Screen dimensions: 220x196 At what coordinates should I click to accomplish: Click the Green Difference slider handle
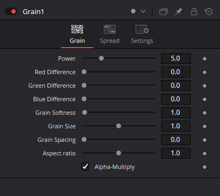(x=84, y=86)
